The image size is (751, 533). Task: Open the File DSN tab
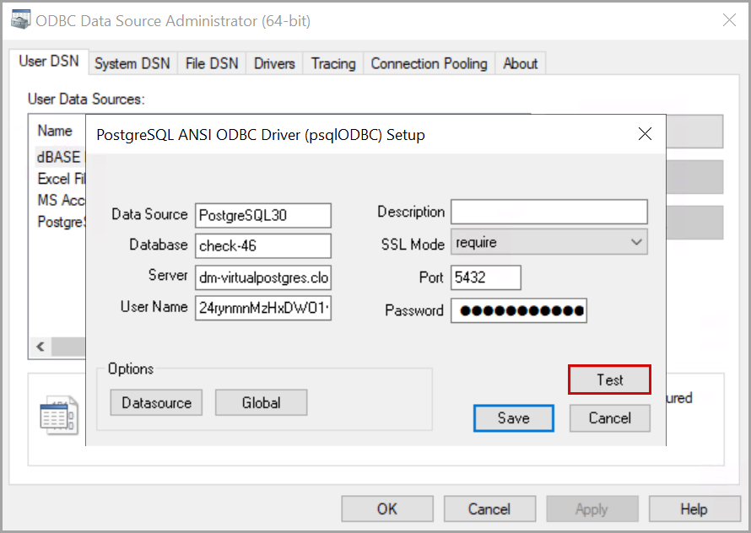[210, 63]
